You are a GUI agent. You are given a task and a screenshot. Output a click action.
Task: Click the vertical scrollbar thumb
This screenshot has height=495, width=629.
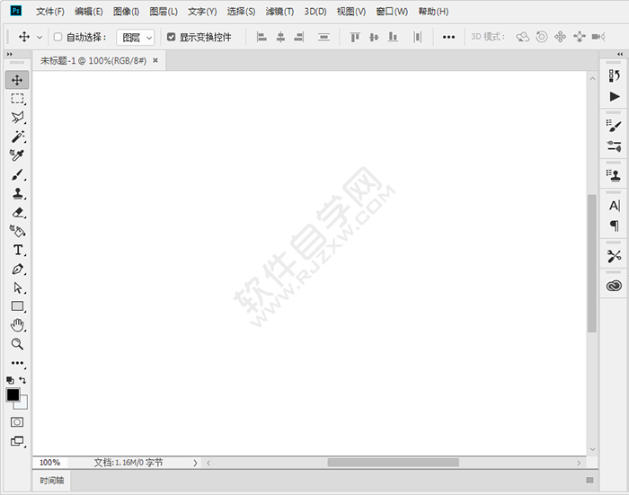(x=591, y=263)
